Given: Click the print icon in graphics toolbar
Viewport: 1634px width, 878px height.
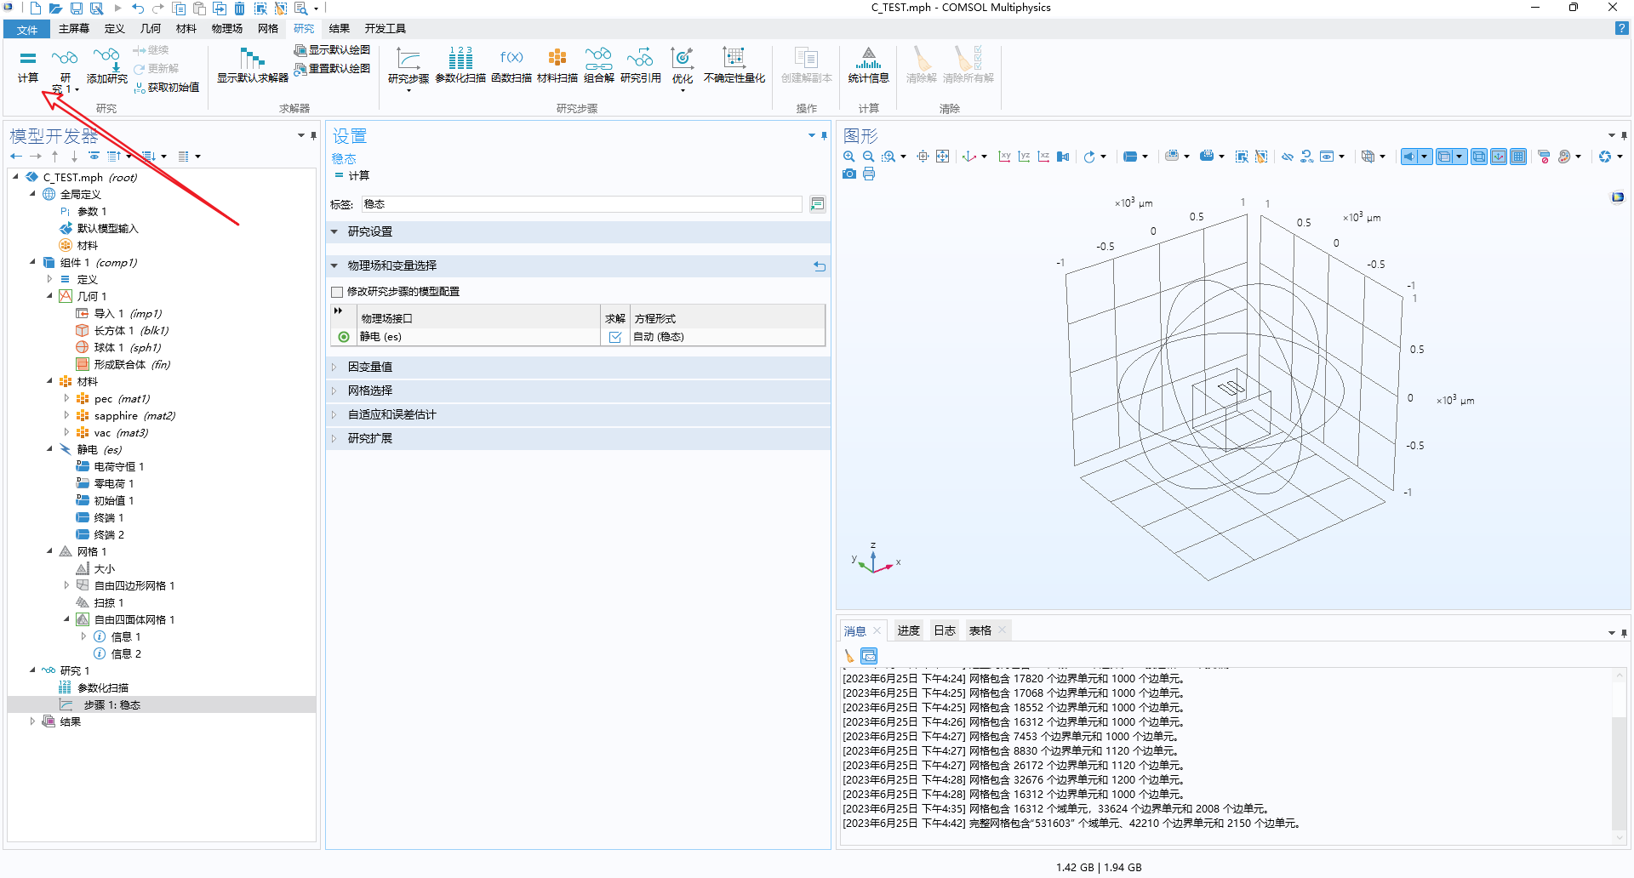Looking at the screenshot, I should (869, 174).
